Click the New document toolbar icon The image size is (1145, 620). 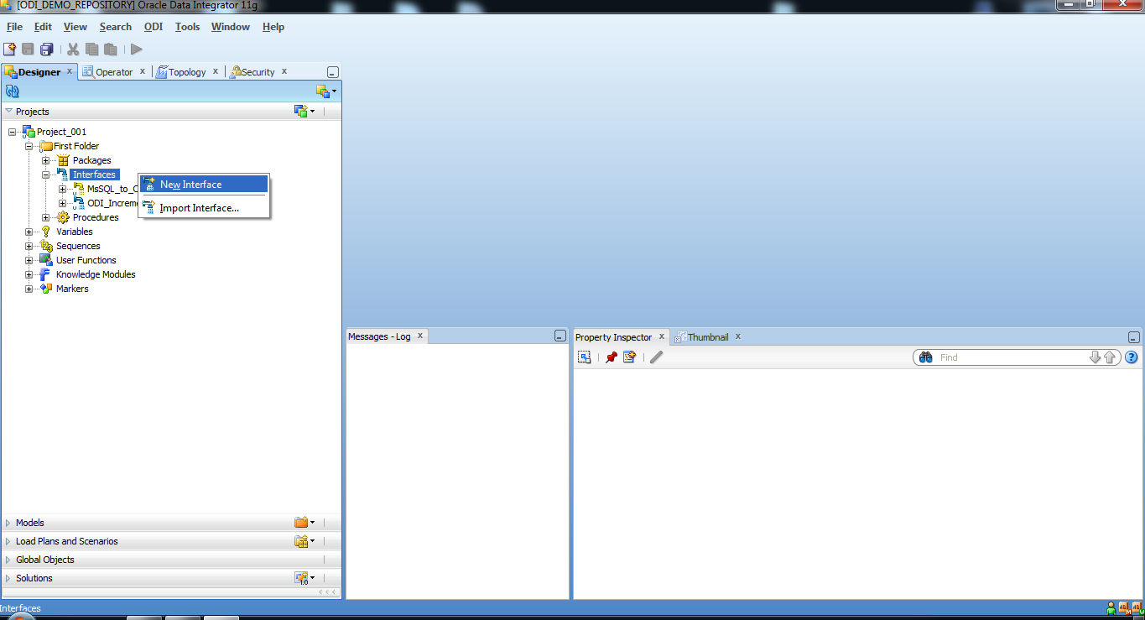[9, 49]
